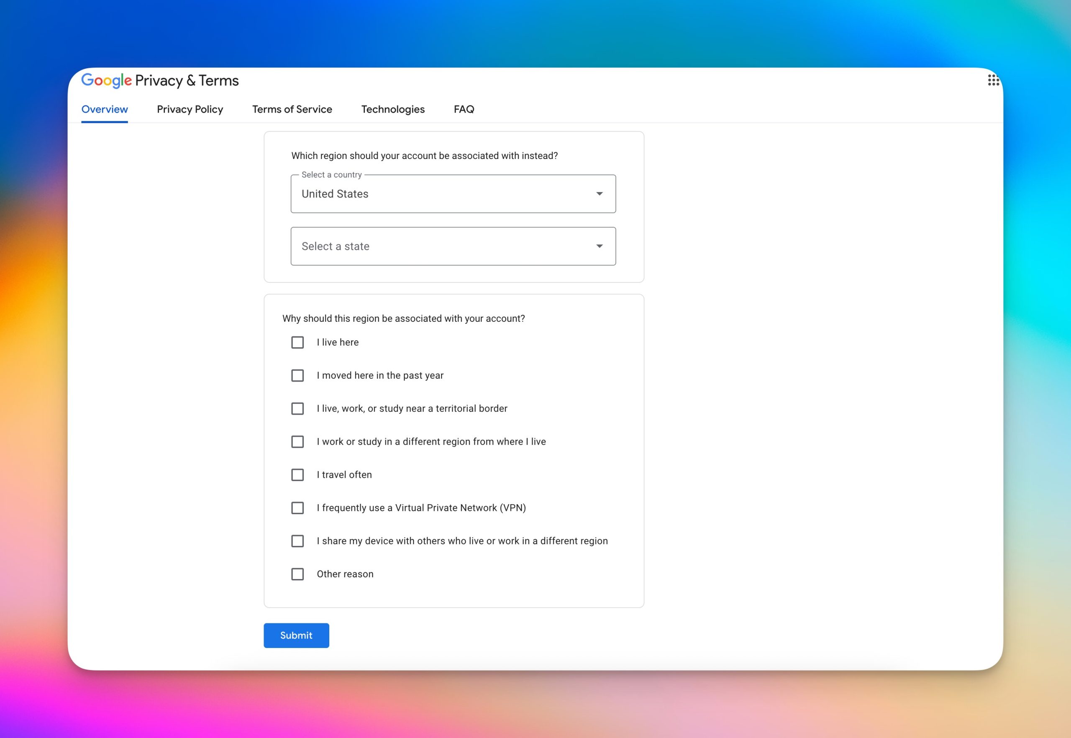This screenshot has height=738, width=1071.
Task: Click the Overview tab
Action: point(105,110)
